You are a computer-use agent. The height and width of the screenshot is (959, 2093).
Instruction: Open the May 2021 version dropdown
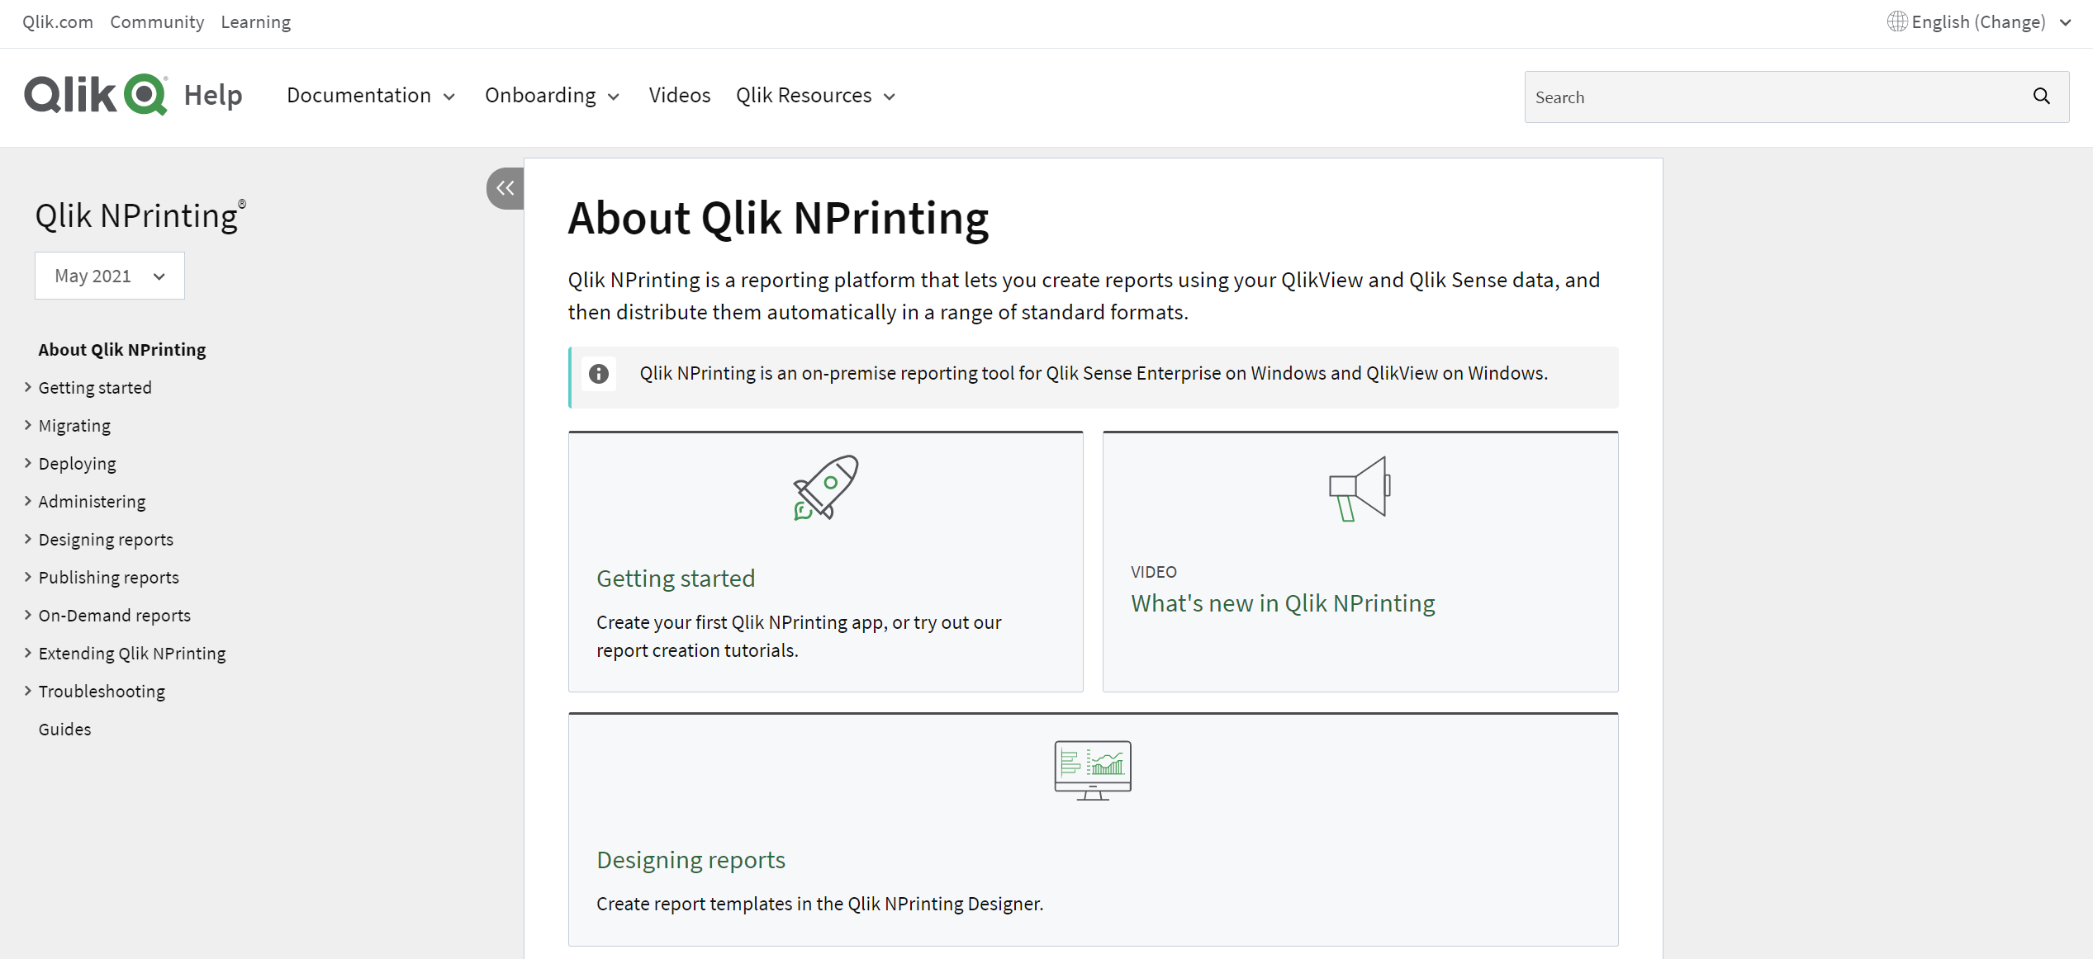point(110,276)
